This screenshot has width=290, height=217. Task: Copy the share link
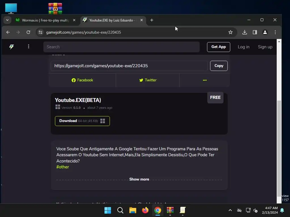(219, 66)
